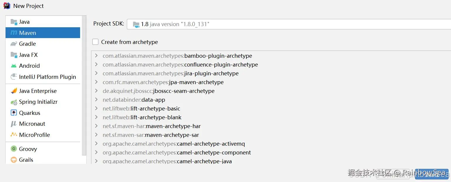Click the Java project type icon
This screenshot has width=451, height=182.
click(x=14, y=22)
